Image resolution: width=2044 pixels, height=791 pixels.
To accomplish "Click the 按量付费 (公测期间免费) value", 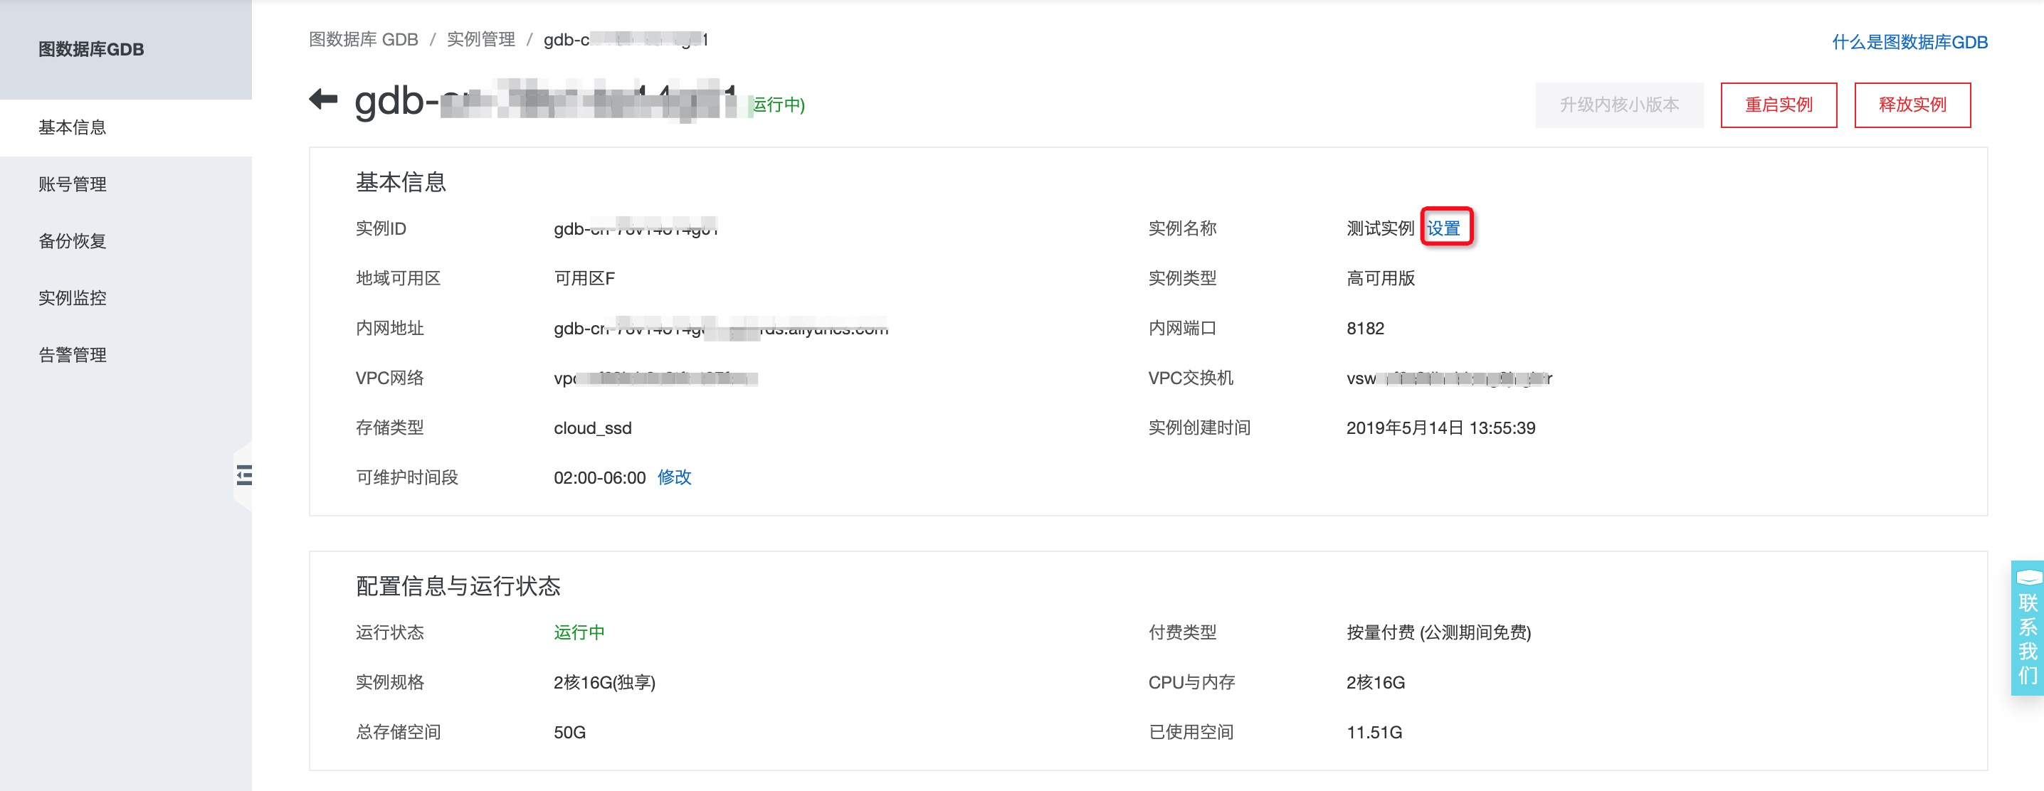I will pyautogui.click(x=1438, y=632).
